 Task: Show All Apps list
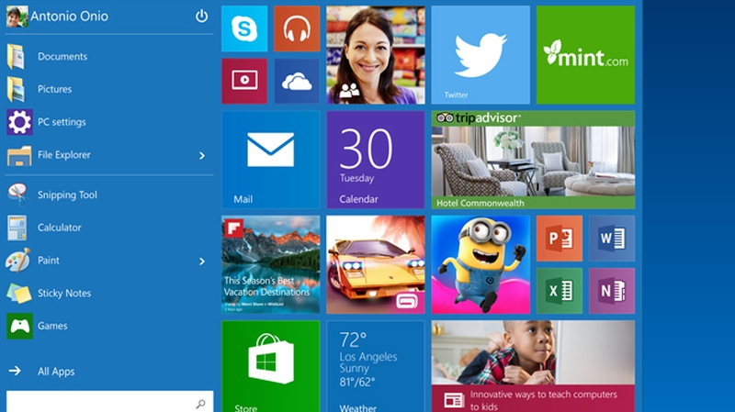coord(109,372)
